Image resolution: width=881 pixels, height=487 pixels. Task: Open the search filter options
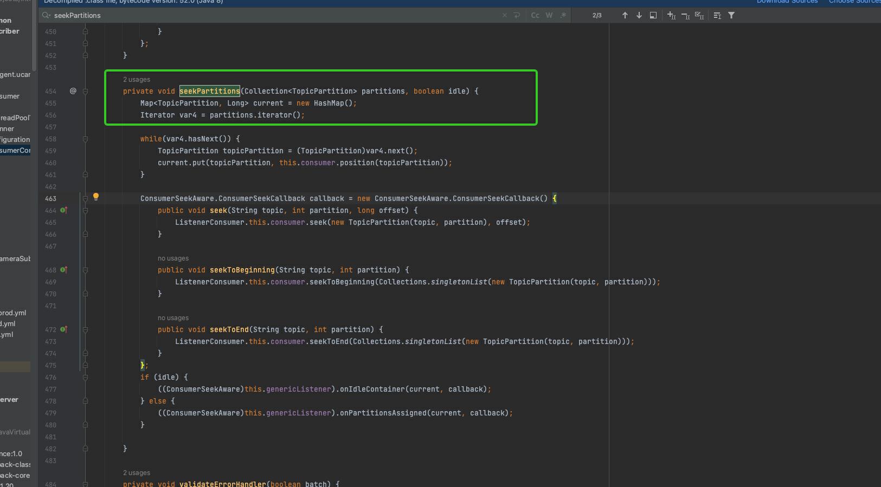click(x=731, y=15)
